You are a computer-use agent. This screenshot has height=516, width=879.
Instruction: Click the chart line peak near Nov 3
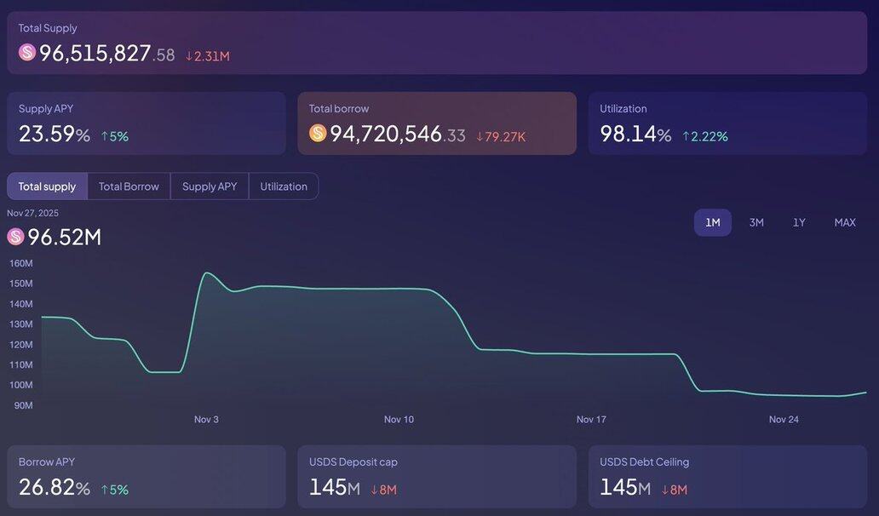click(206, 273)
